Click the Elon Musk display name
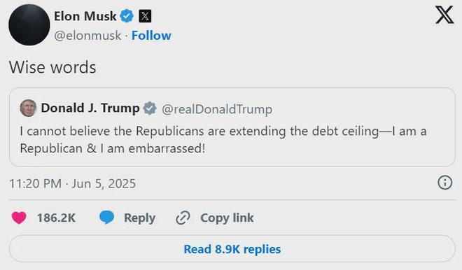Screen dimensions: 462x270 click(85, 16)
